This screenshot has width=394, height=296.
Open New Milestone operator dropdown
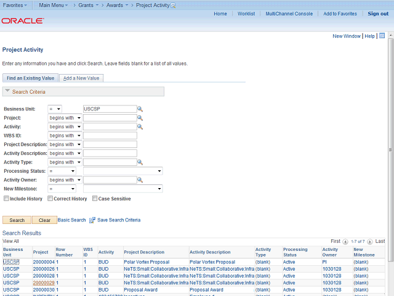pyautogui.click(x=62, y=189)
